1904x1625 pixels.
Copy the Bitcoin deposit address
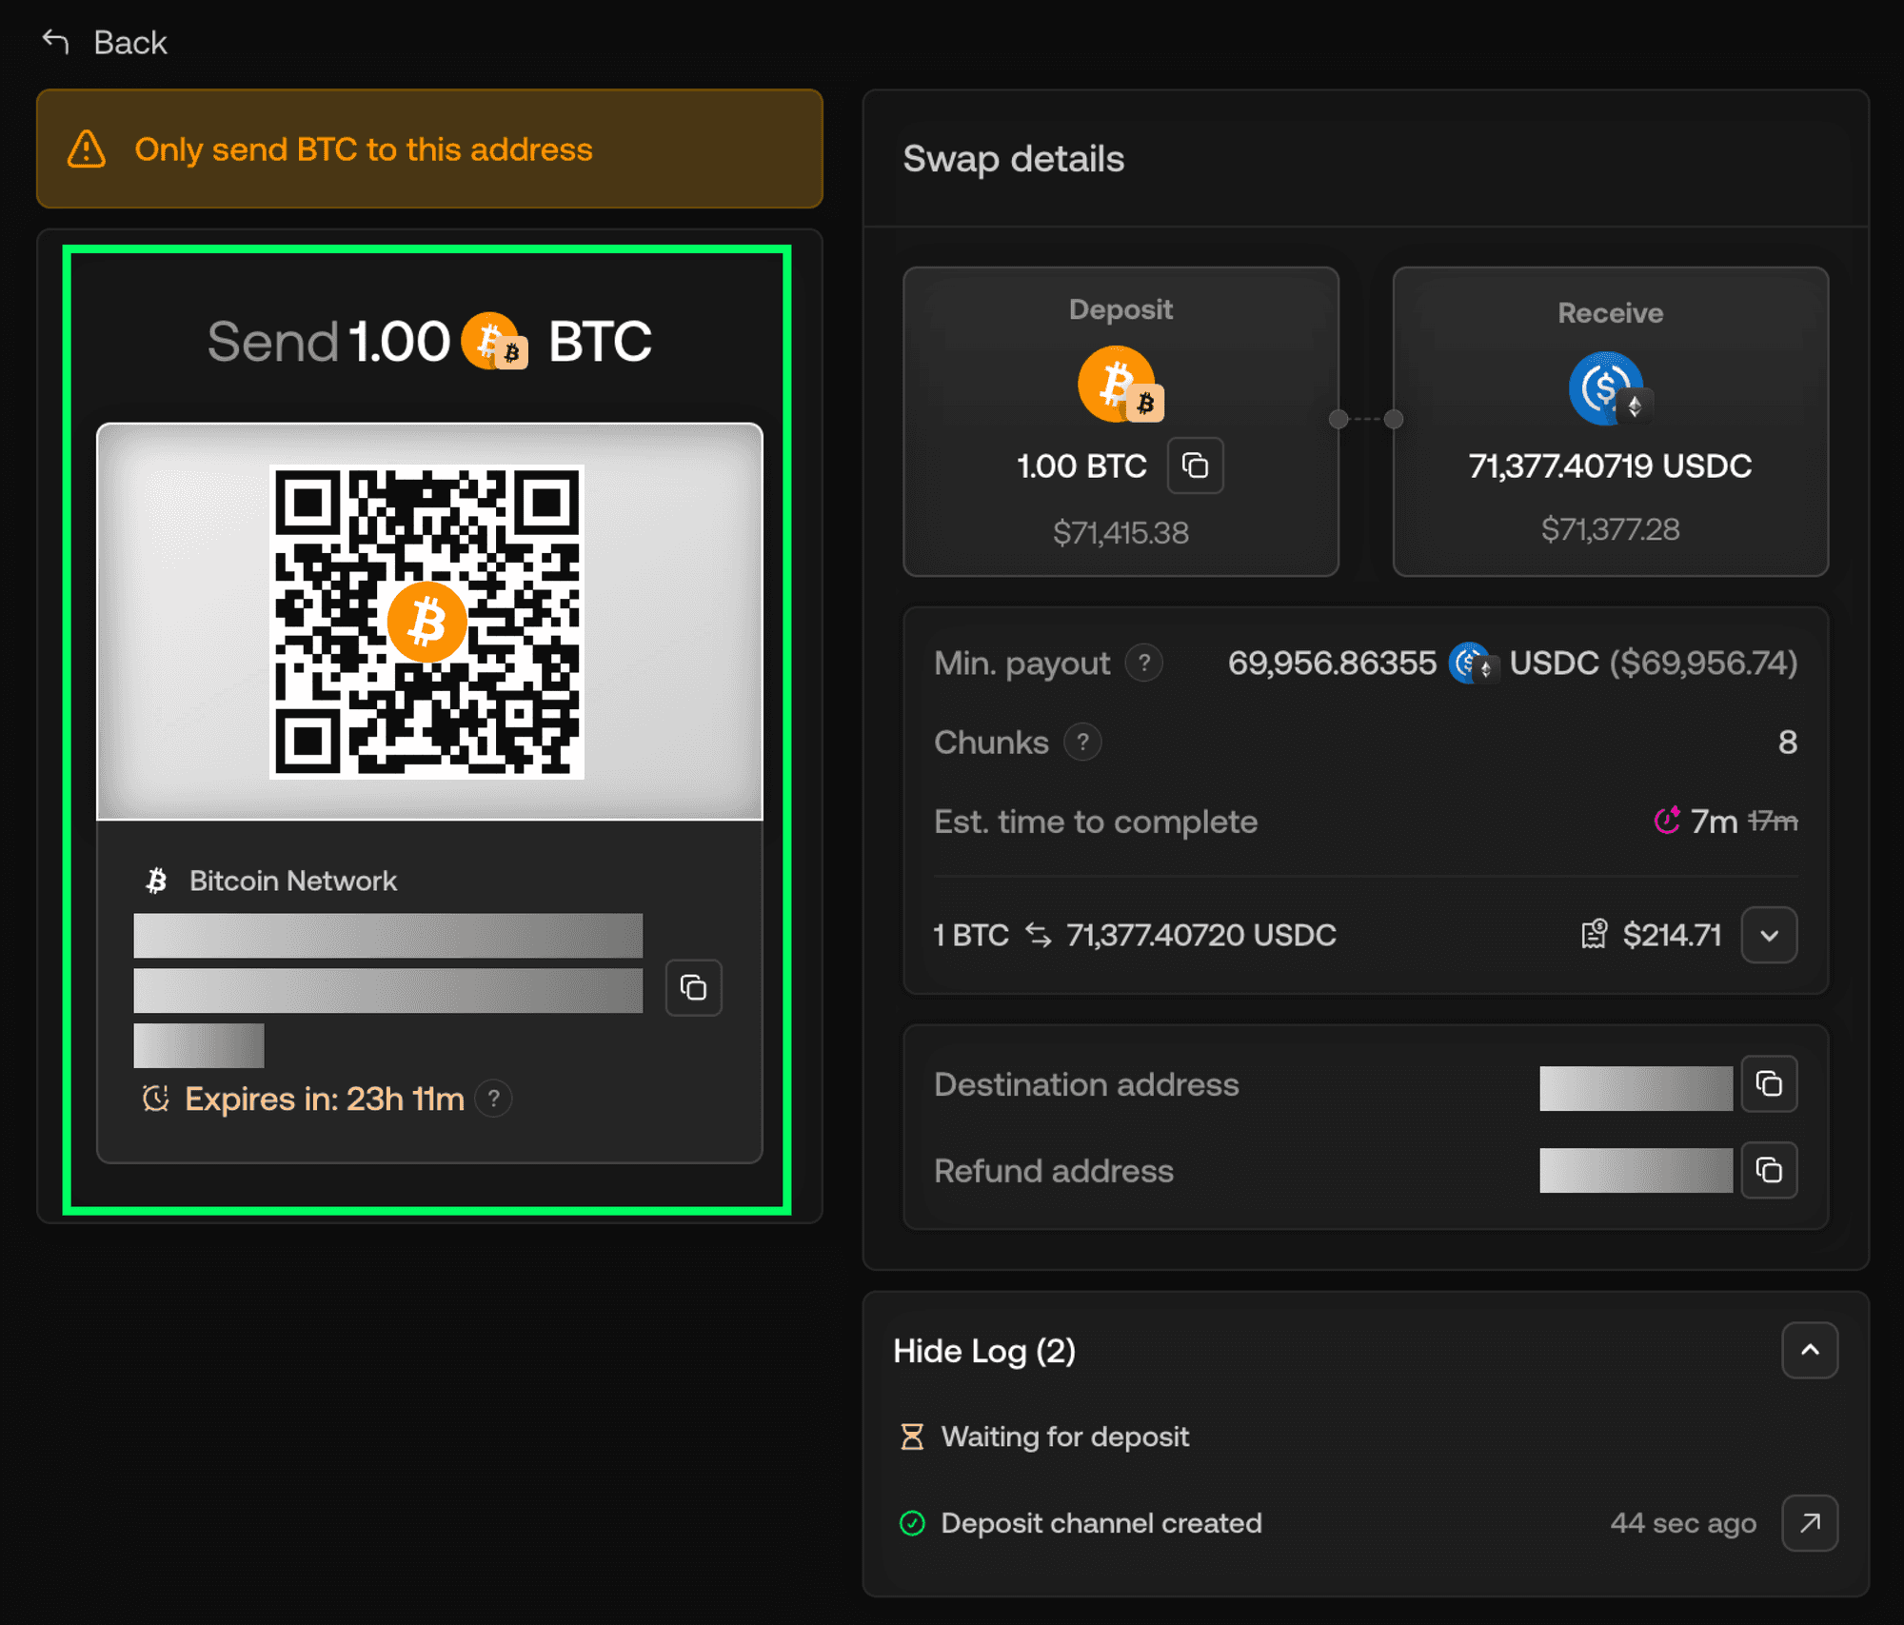coord(693,988)
